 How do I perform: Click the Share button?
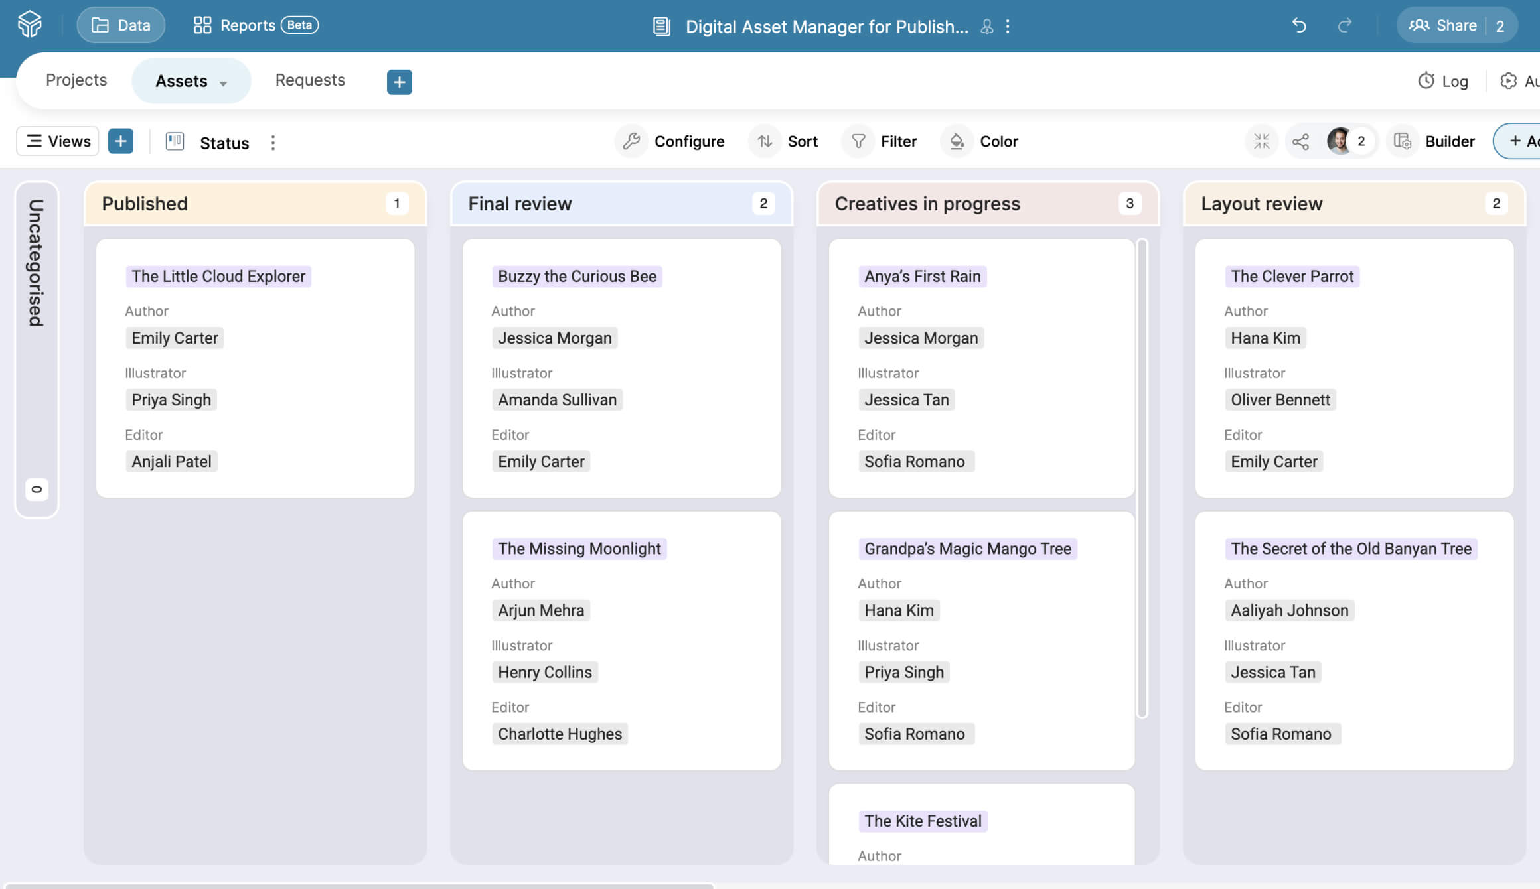(x=1443, y=25)
